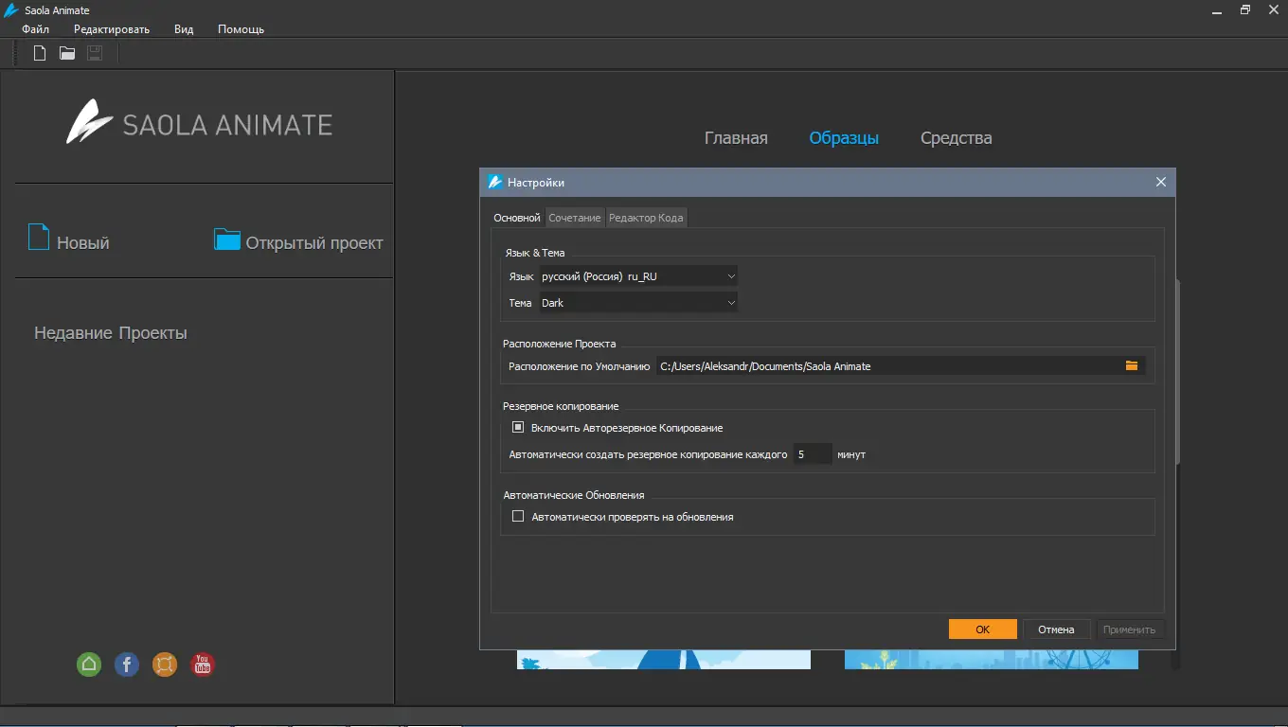Open the green home website icon
The width and height of the screenshot is (1288, 727).
pos(89,665)
